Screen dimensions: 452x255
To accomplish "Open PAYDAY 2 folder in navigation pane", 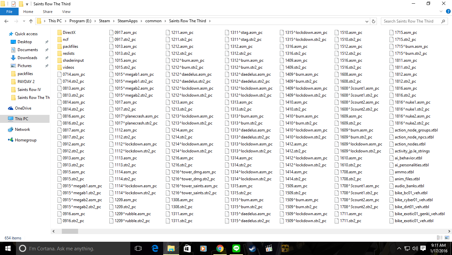I will pyautogui.click(x=26, y=82).
